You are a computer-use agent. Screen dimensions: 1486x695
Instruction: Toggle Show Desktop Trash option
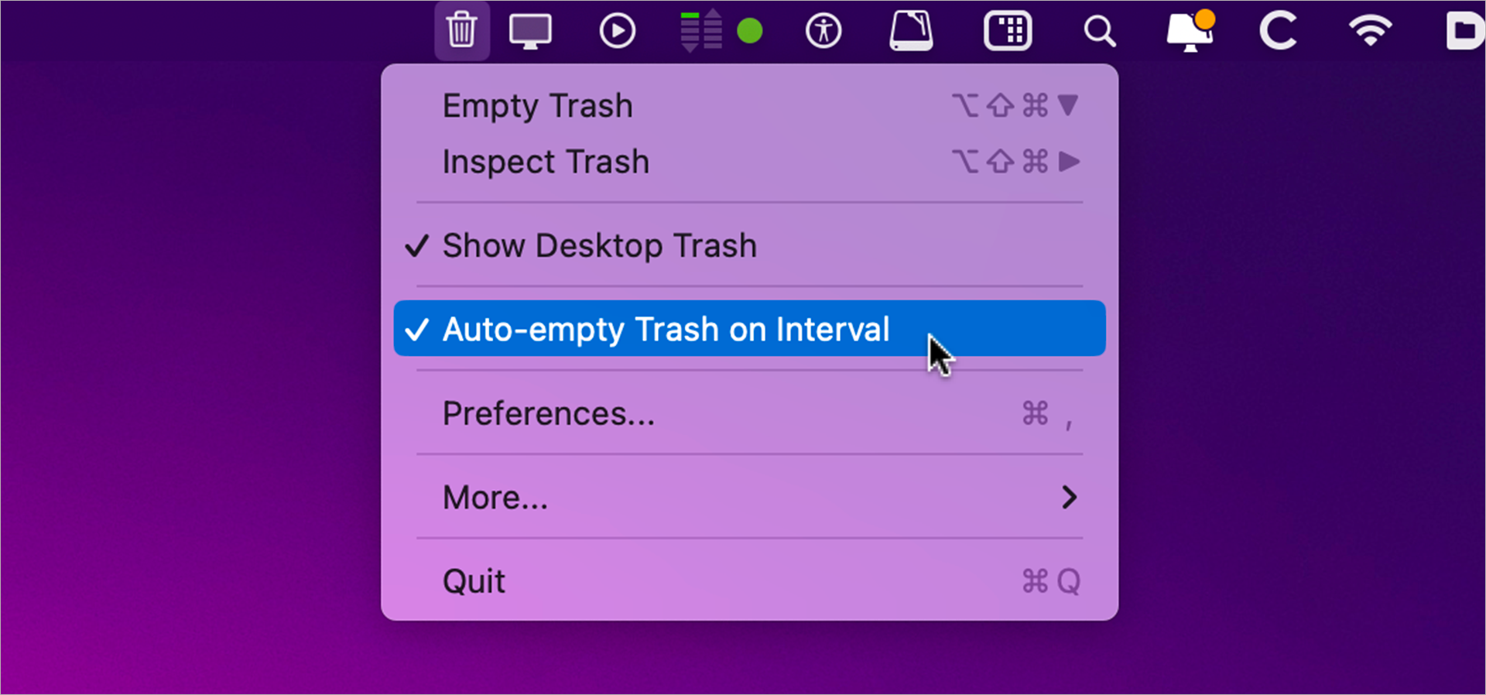pos(749,245)
